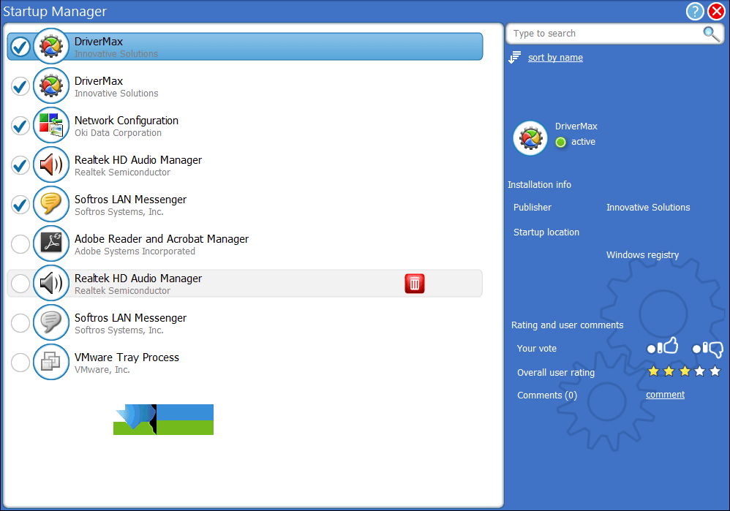Click the highlighted DriverMax app icon
The width and height of the screenshot is (730, 511).
coord(51,47)
